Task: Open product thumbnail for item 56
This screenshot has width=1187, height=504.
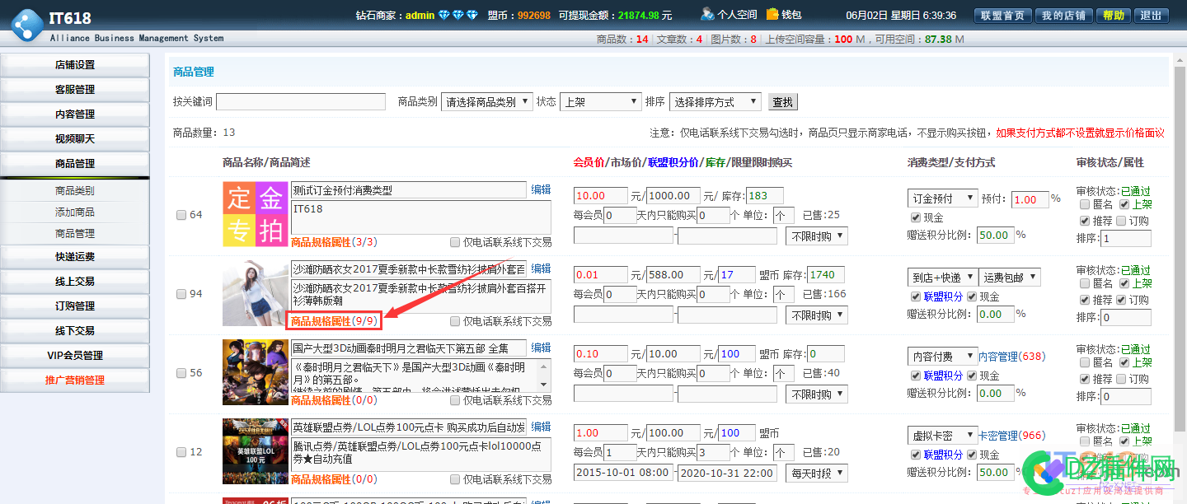Action: coord(255,372)
